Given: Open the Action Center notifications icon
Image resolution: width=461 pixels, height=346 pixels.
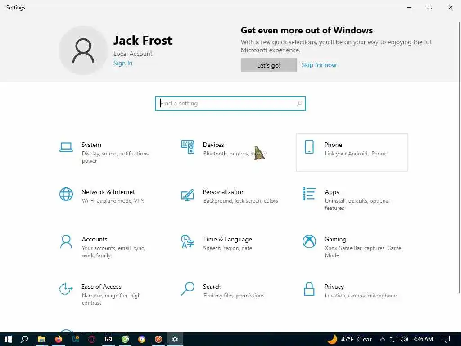Looking at the screenshot, I should (446, 339).
